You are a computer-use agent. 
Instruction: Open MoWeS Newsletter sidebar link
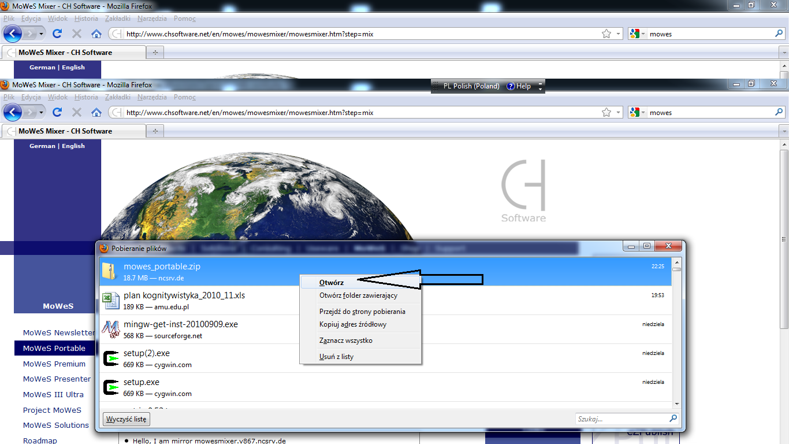pyautogui.click(x=58, y=332)
